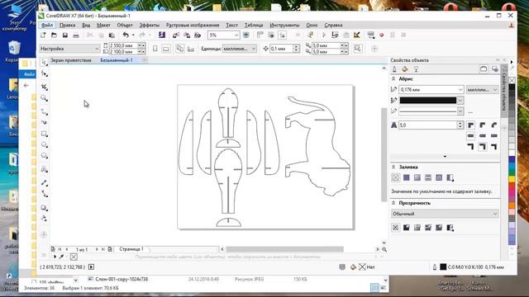This screenshot has width=529, height=297.
Task: Open outline width 0,176 мм dropdown
Action: [460, 90]
